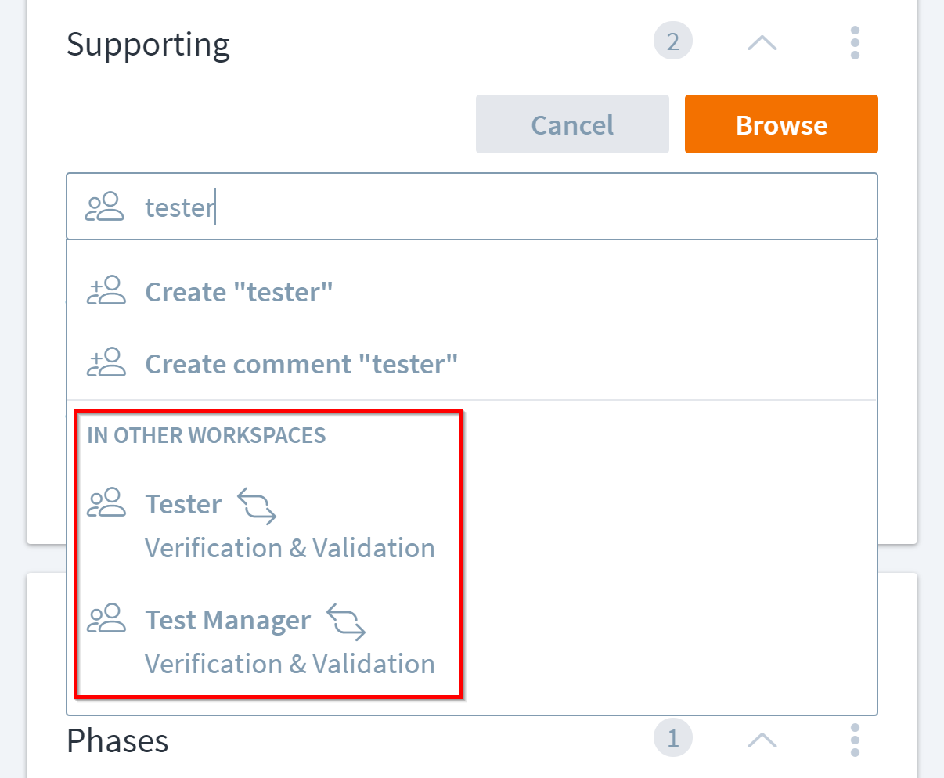
Task: Click the Phases count badge showing 1
Action: [x=672, y=738]
